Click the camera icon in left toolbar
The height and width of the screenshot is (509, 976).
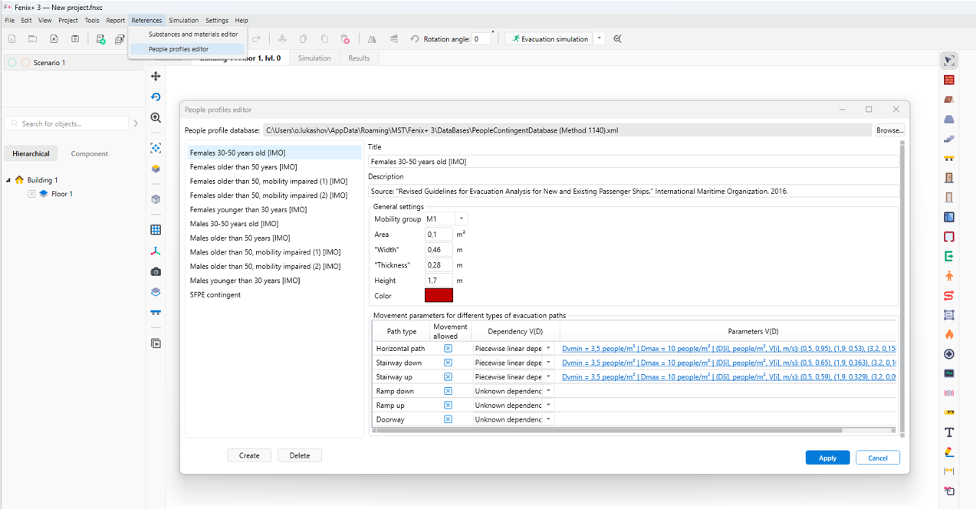[156, 271]
